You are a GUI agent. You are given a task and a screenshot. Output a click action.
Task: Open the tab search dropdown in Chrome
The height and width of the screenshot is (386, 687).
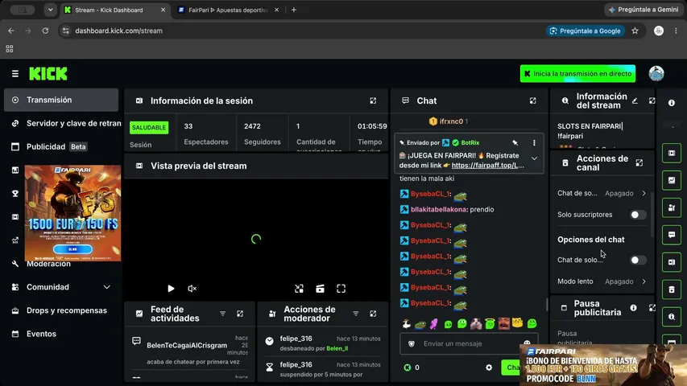coord(50,10)
